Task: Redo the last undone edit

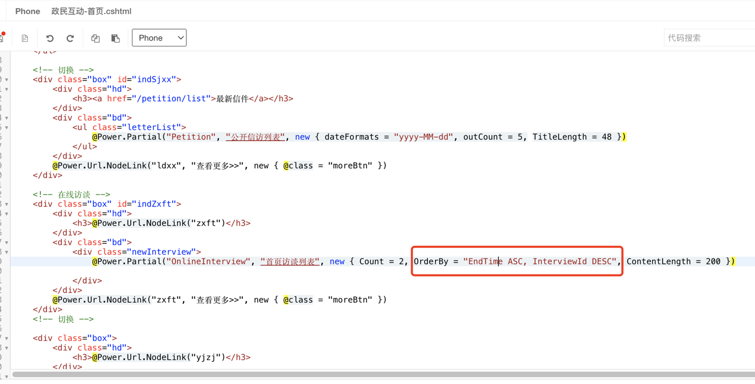Action: [x=70, y=38]
